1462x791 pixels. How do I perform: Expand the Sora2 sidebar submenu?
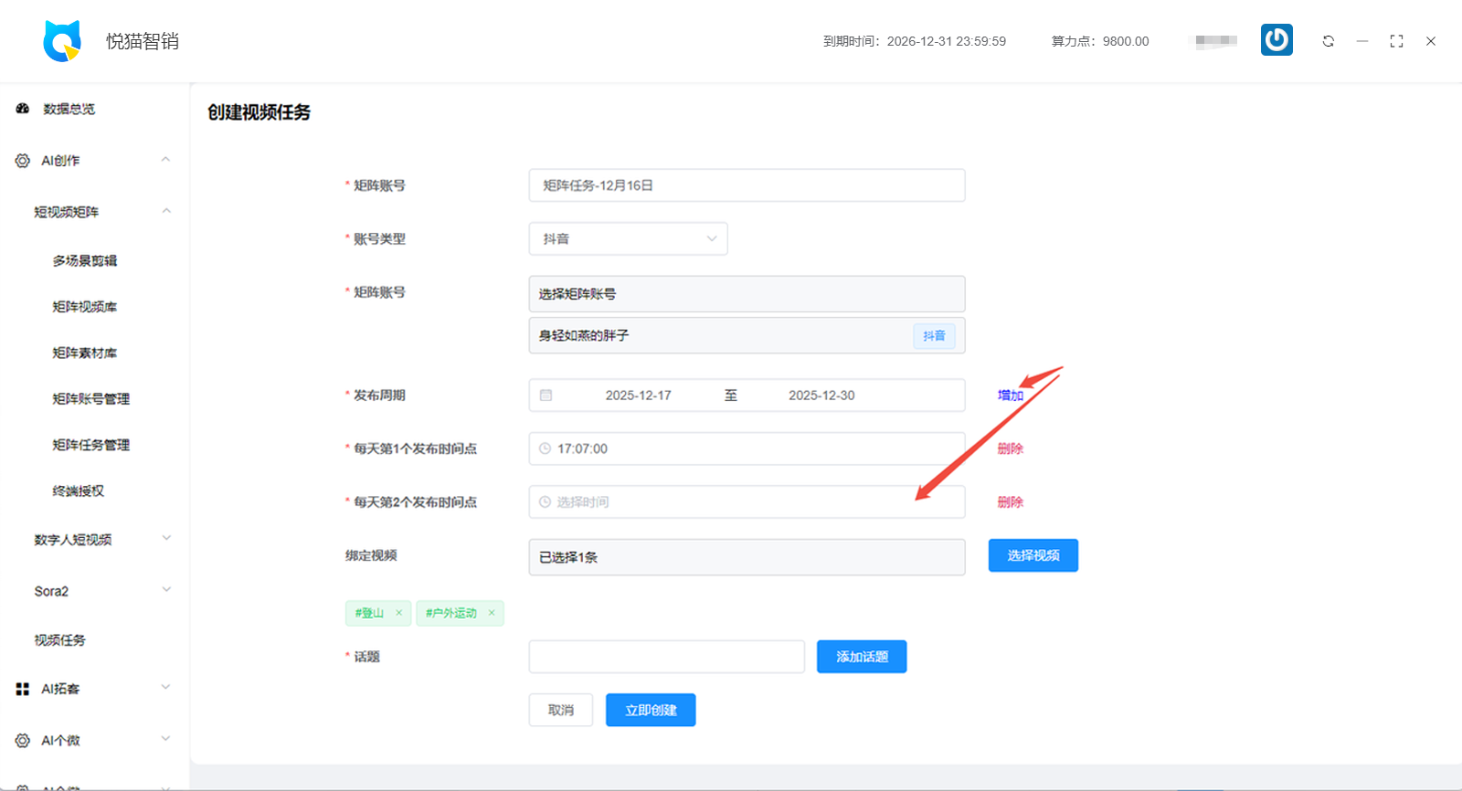coord(165,591)
